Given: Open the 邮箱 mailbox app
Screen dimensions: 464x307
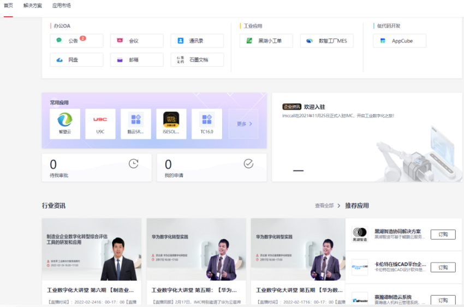Looking at the screenshot, I should (x=136, y=60).
